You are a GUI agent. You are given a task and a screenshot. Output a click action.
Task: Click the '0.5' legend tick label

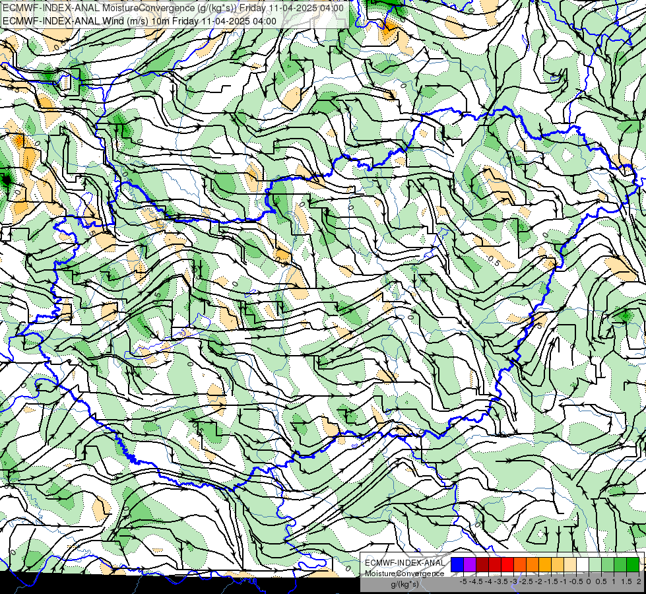[x=601, y=581]
